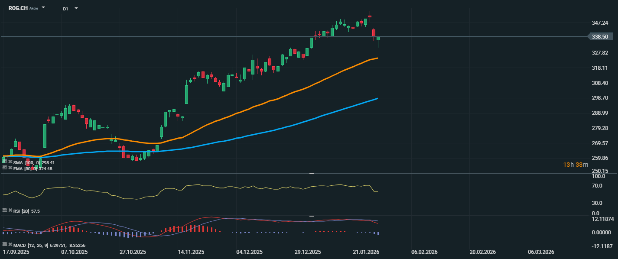Remove EMA indicator with X icon
This screenshot has height=259, width=618.
10,168
